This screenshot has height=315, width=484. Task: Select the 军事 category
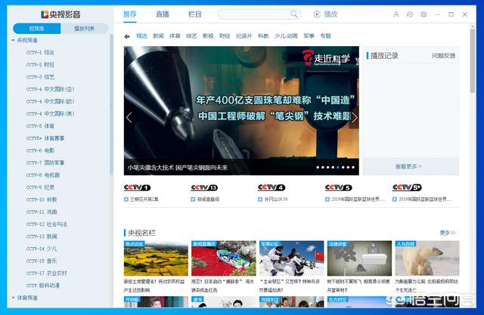(x=309, y=36)
